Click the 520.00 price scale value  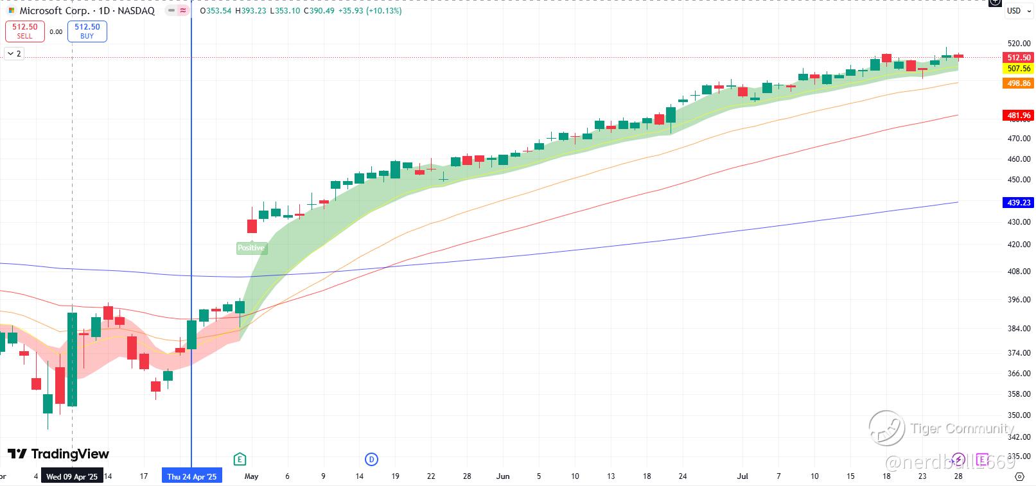click(1019, 44)
